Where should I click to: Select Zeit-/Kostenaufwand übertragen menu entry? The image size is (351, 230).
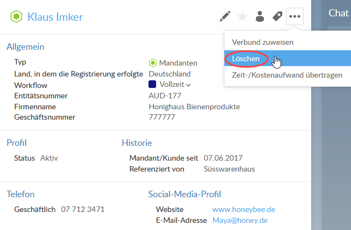[288, 75]
